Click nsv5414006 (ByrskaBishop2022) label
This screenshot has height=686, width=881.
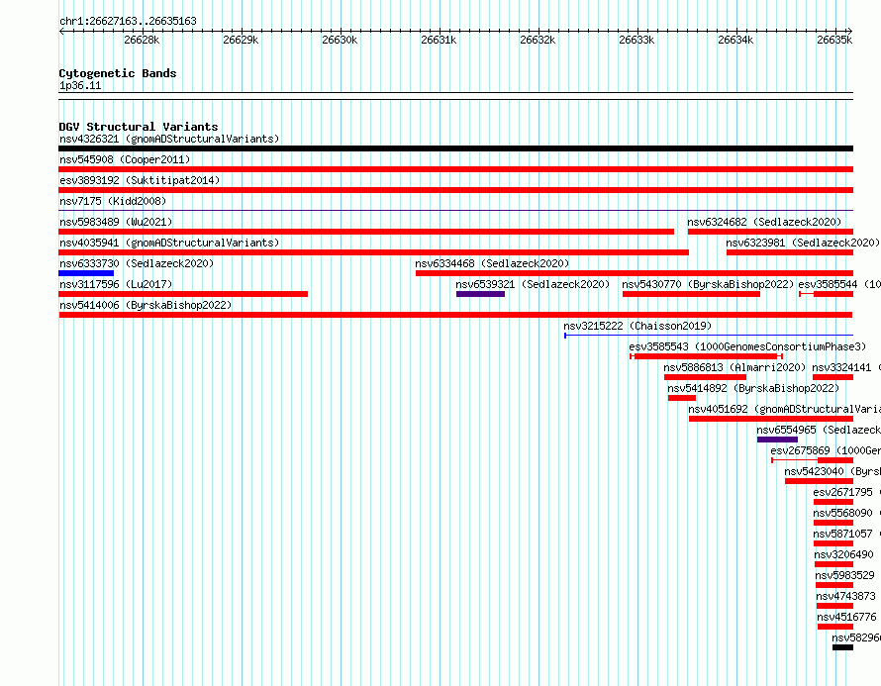(146, 305)
